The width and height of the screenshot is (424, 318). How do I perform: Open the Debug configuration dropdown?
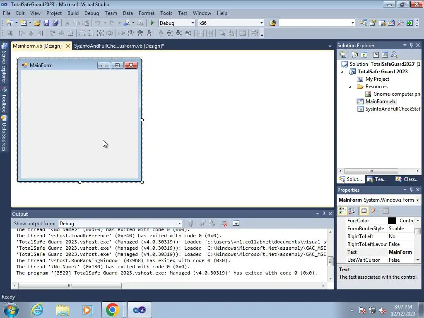[x=193, y=23]
